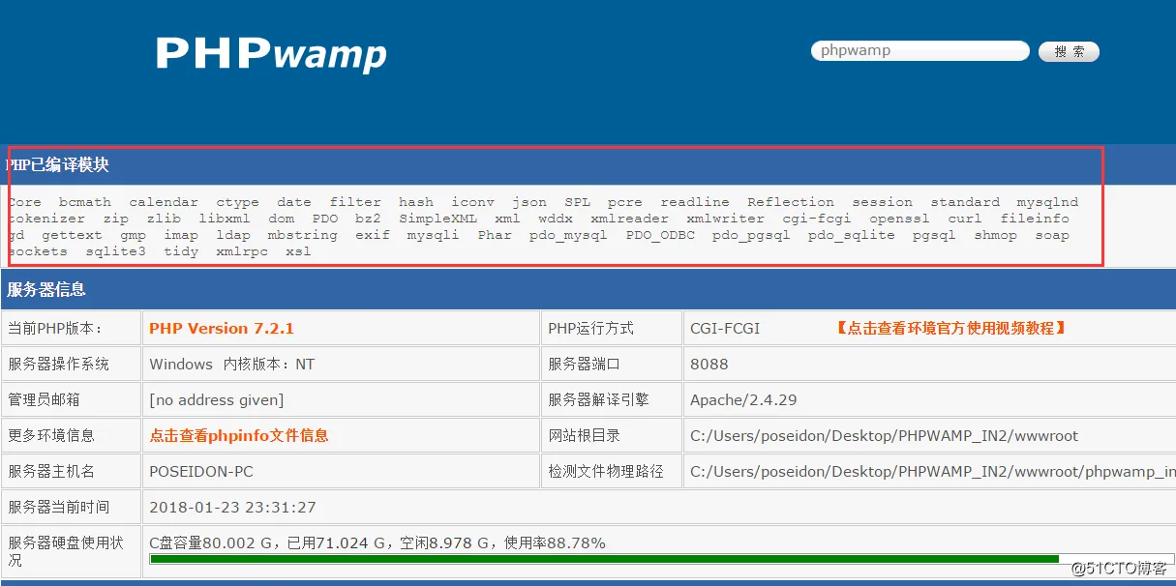Click the xsl module name
This screenshot has height=586, width=1176.
(x=298, y=251)
